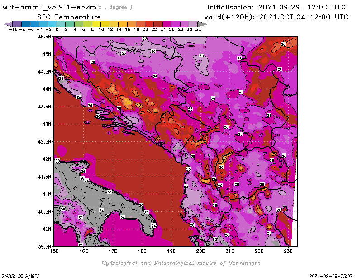
Task: Pick the green legend swatch between 2 and 4
Action: 70,24
